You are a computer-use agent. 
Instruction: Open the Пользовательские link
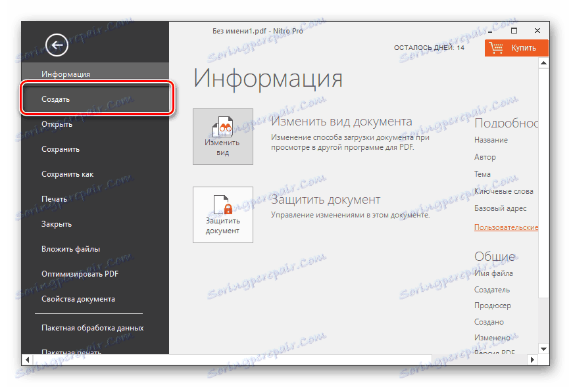click(x=506, y=227)
